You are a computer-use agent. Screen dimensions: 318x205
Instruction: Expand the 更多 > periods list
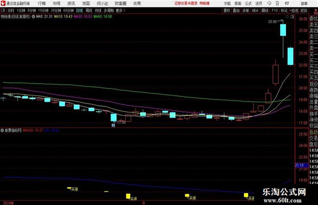121,10
